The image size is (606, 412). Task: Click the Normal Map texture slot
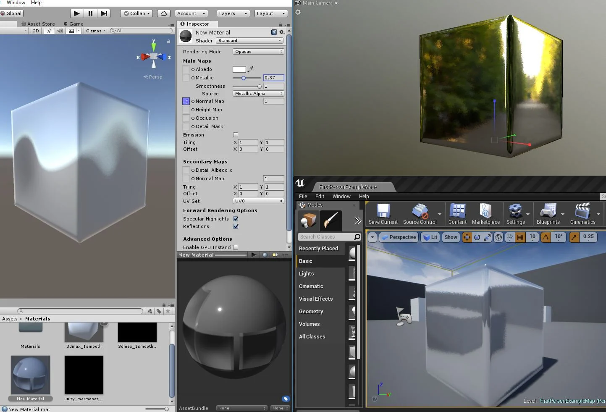(x=186, y=101)
